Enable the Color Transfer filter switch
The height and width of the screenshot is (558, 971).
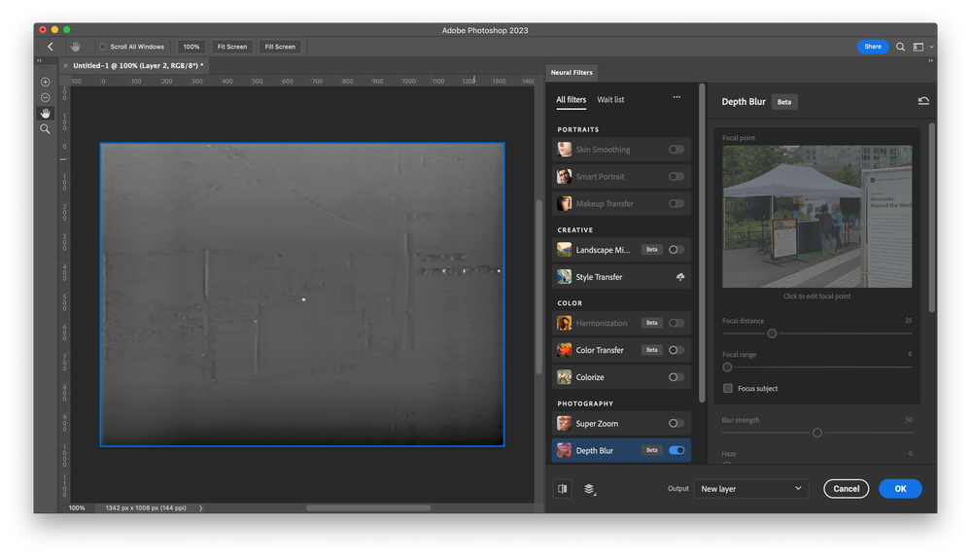[676, 350]
